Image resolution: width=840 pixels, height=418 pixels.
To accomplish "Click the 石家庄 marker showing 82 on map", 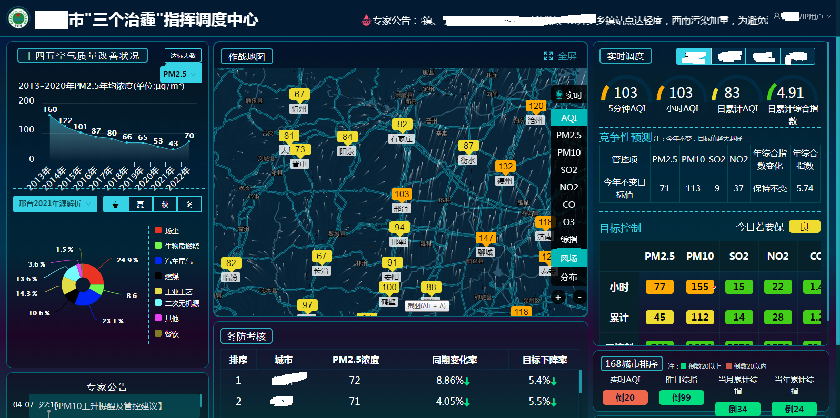I will point(402,125).
